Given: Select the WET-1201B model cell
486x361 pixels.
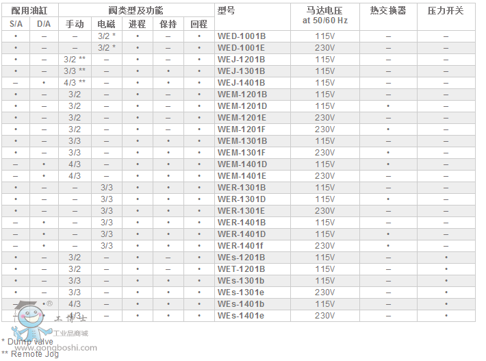Looking at the screenshot, I should point(241,269).
